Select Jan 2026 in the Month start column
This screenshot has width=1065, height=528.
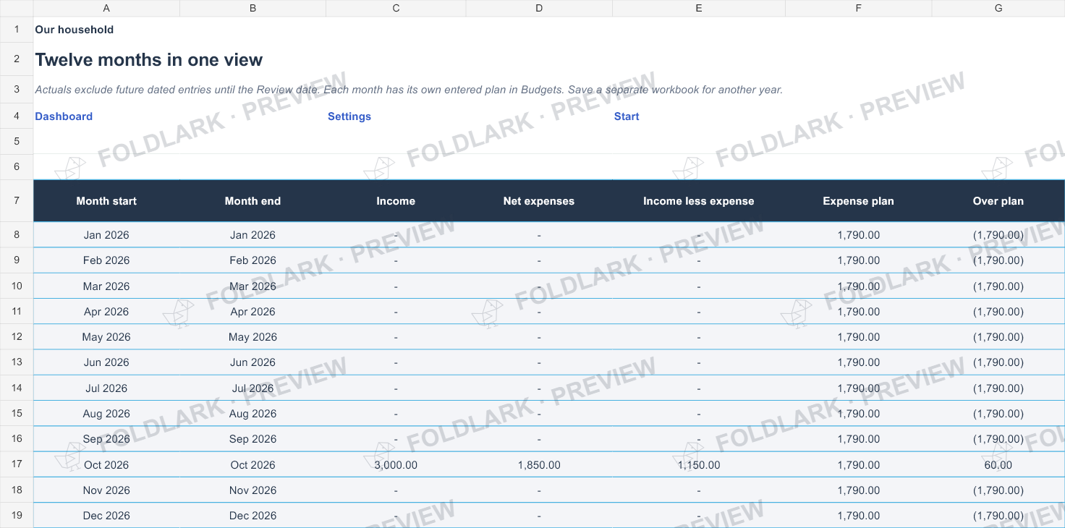click(106, 235)
